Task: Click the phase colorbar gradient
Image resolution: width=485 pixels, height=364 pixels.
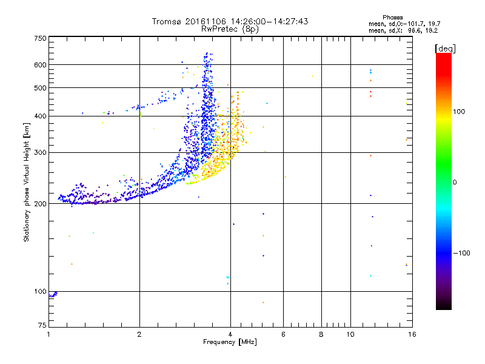Action: [444, 181]
